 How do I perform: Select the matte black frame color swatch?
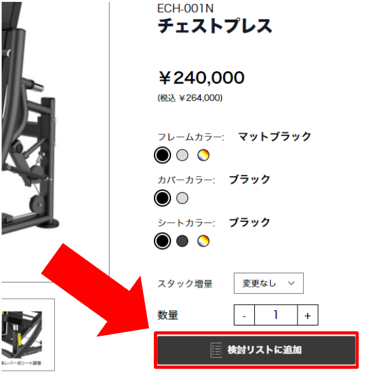[162, 155]
